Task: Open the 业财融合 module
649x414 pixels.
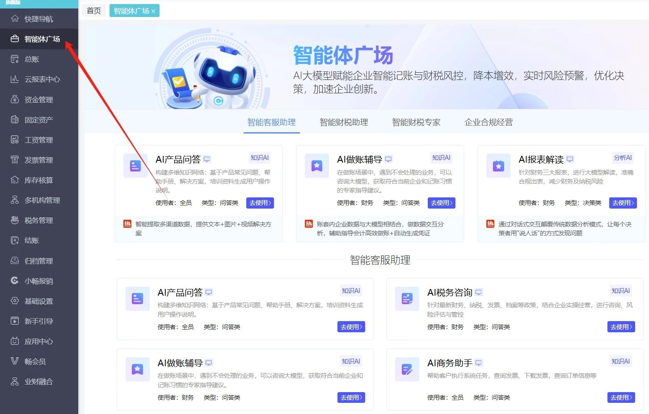Action: pyautogui.click(x=38, y=381)
